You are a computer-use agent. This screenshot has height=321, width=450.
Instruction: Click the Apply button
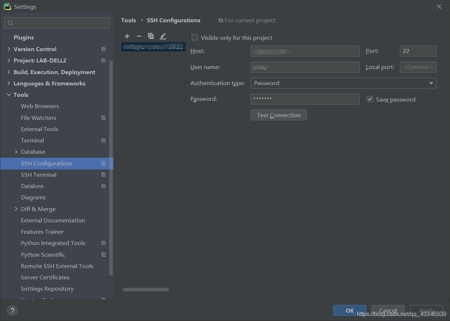[x=427, y=310]
